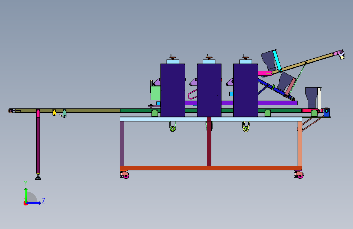Select the yellow bracket on the olive conveyor
The image size is (353, 229).
click(x=54, y=112)
